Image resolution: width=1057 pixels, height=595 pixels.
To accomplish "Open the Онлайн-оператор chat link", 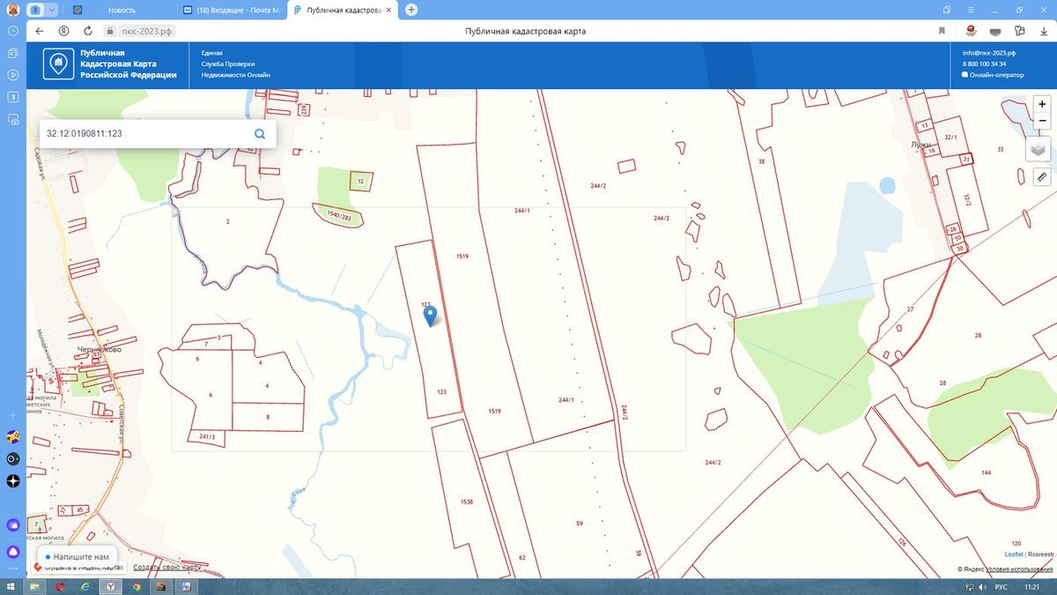I will point(993,75).
